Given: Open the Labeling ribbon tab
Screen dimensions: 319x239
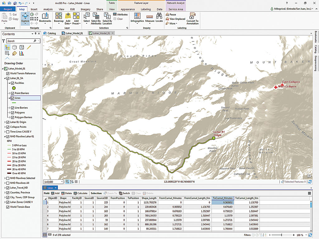Looking at the screenshot, I should pyautogui.click(x=146, y=9).
